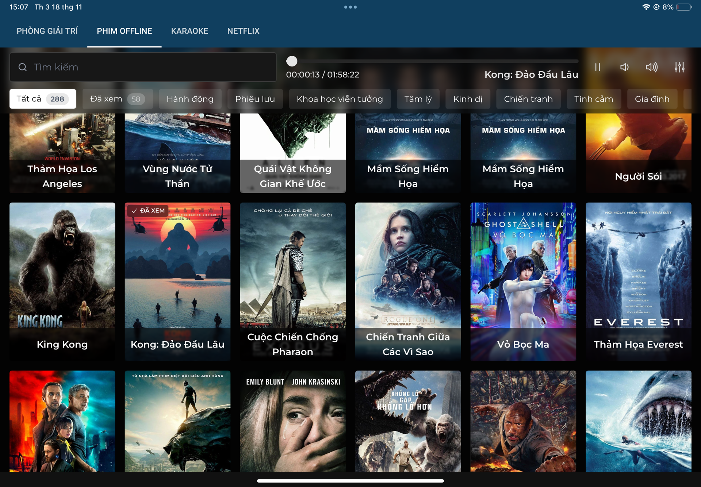The image size is (701, 487).
Task: Toggle the Đã xem filter chip
Action: click(117, 99)
